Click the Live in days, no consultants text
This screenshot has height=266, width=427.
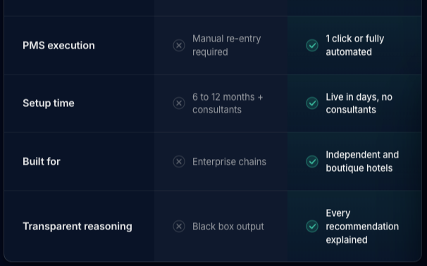coord(359,103)
